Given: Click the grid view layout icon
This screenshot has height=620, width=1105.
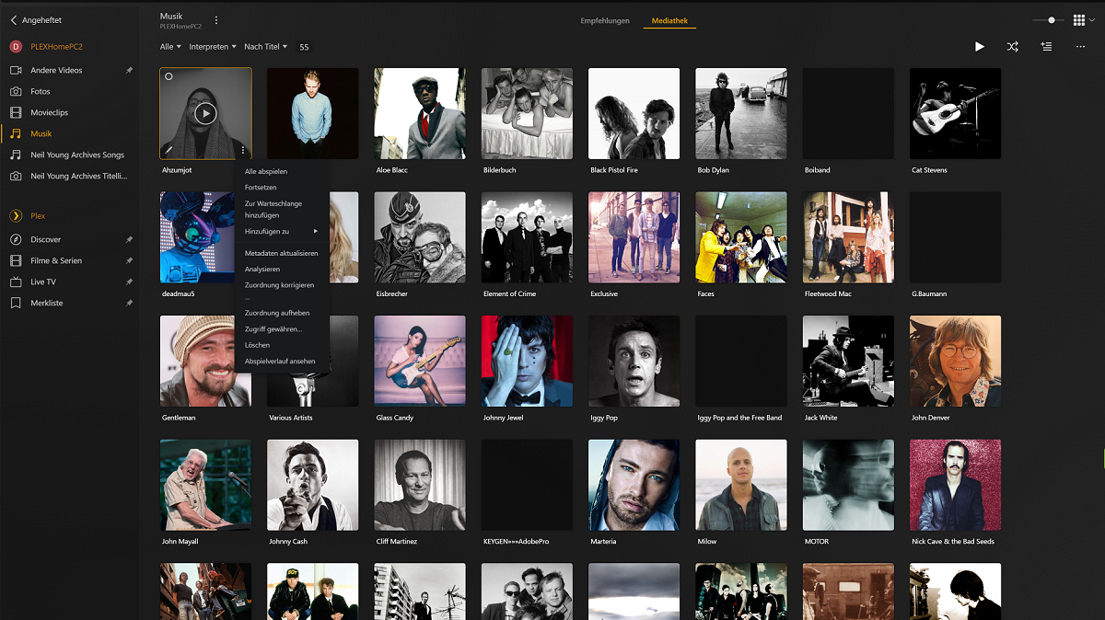Looking at the screenshot, I should 1079,20.
